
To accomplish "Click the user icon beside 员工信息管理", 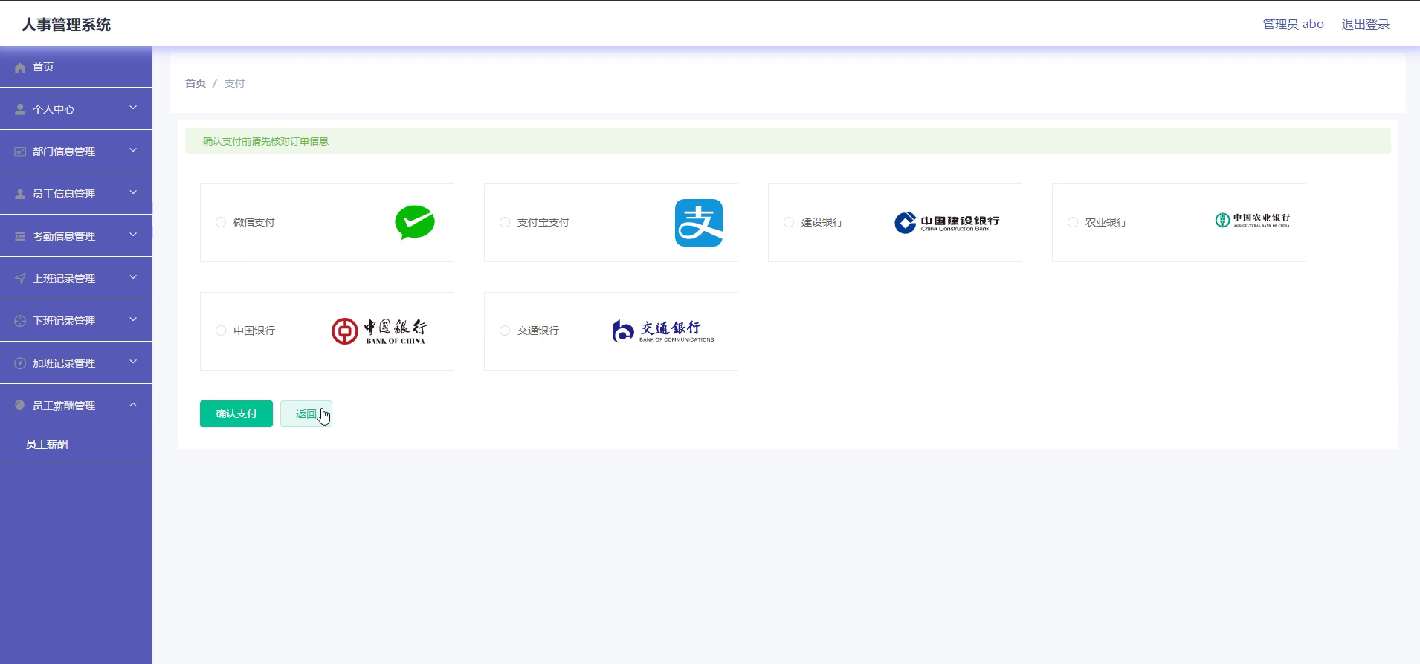I will (x=20, y=194).
